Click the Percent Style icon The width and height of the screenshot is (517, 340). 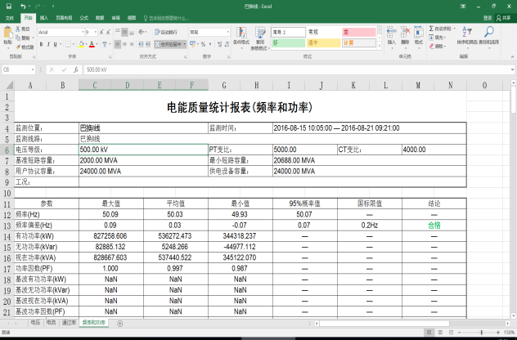pyautogui.click(x=203, y=44)
